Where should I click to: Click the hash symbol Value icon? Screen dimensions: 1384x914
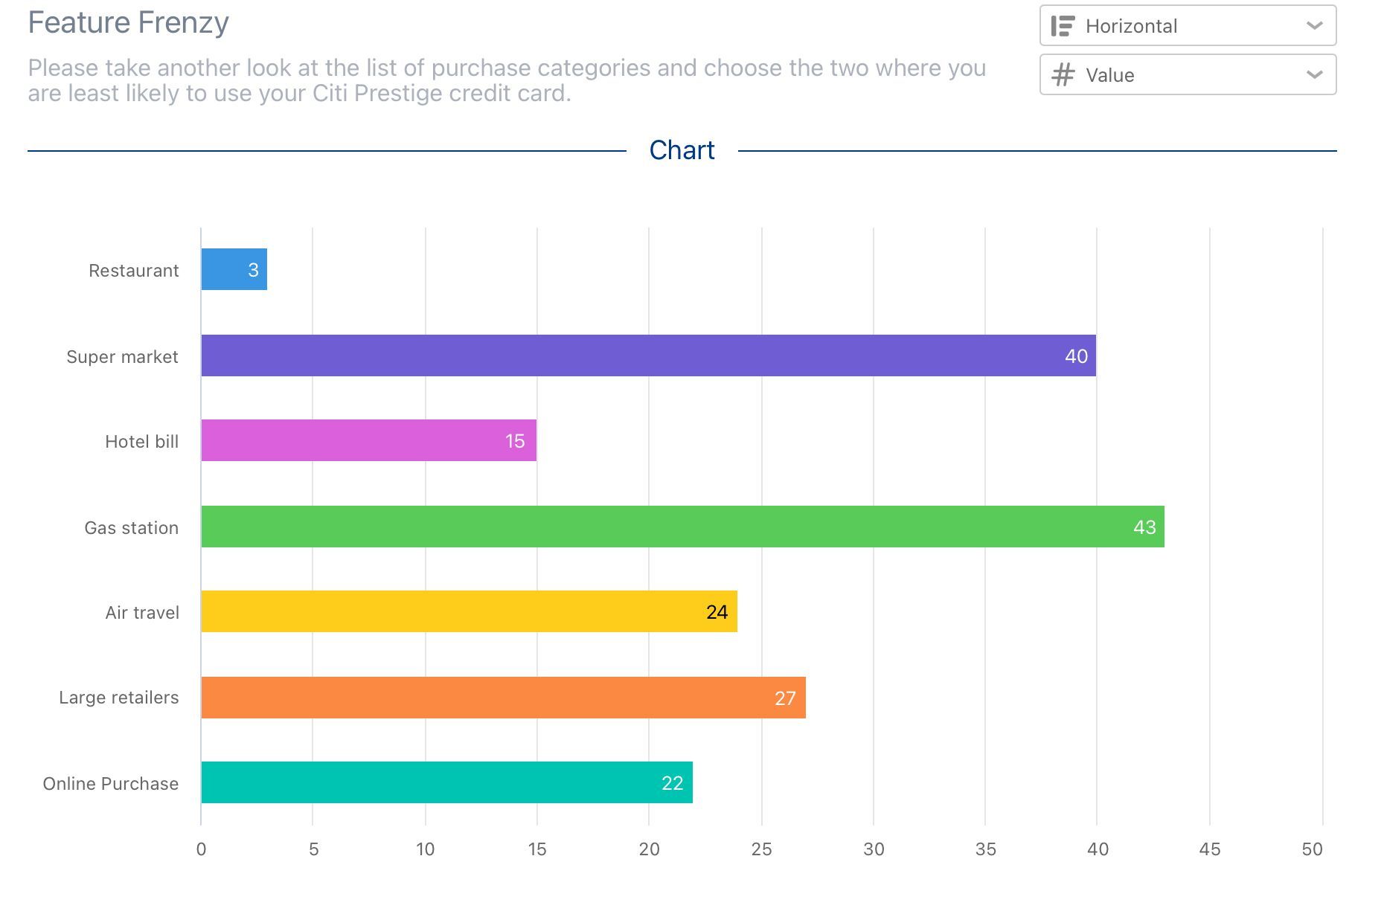[1063, 75]
